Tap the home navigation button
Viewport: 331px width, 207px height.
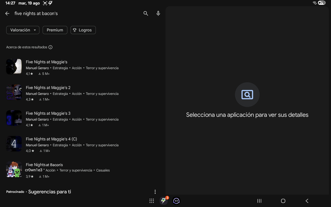point(283,201)
